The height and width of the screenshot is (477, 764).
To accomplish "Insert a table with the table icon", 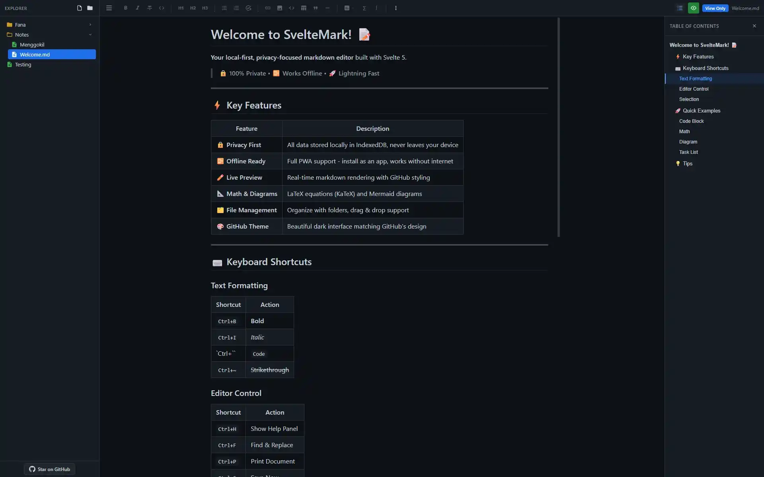I will coord(304,8).
